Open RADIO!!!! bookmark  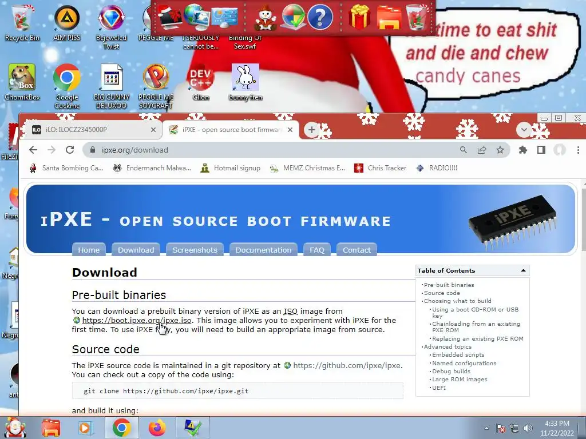(x=437, y=168)
